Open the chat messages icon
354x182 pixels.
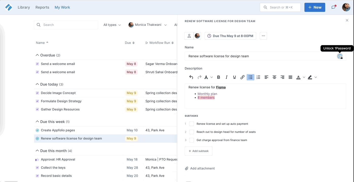click(333, 7)
